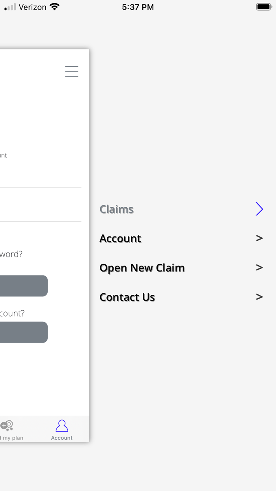Tap the input field between the divider lines

39,204
